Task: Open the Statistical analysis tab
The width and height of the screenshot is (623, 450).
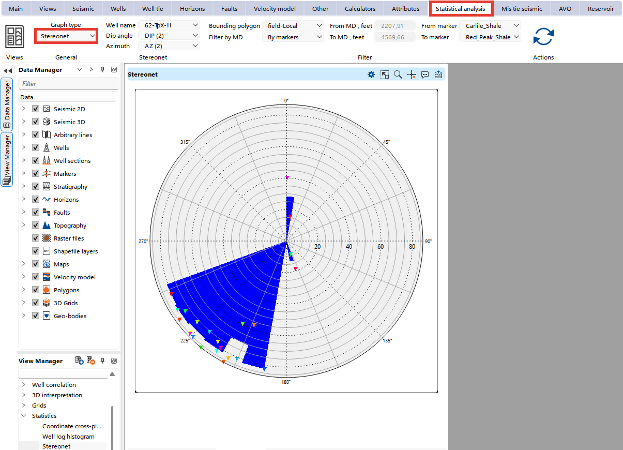Action: click(x=461, y=8)
